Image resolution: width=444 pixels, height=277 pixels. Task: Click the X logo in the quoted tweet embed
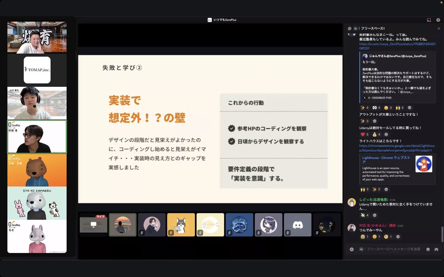364,98
